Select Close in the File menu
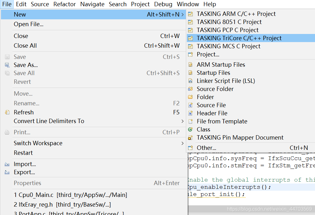This screenshot has height=215, width=315. click(94, 36)
